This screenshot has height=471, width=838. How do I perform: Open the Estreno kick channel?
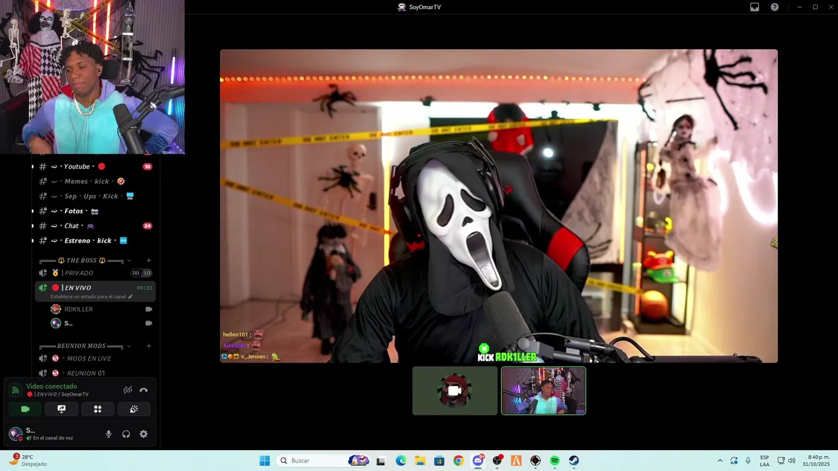pyautogui.click(x=96, y=241)
